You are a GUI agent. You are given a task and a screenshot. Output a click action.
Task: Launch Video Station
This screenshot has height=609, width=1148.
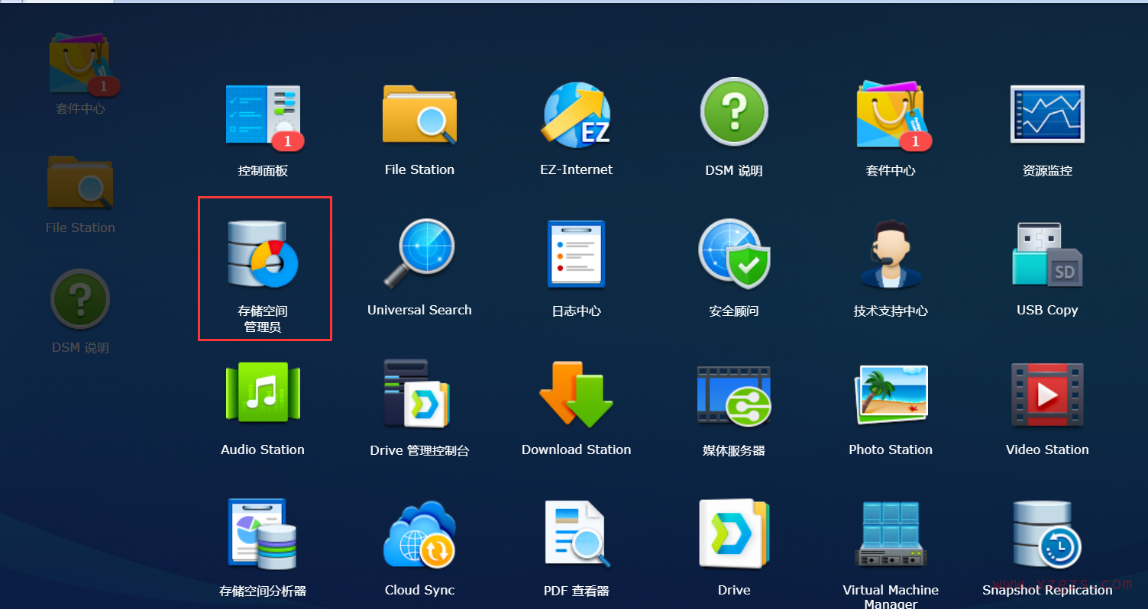click(x=1047, y=395)
